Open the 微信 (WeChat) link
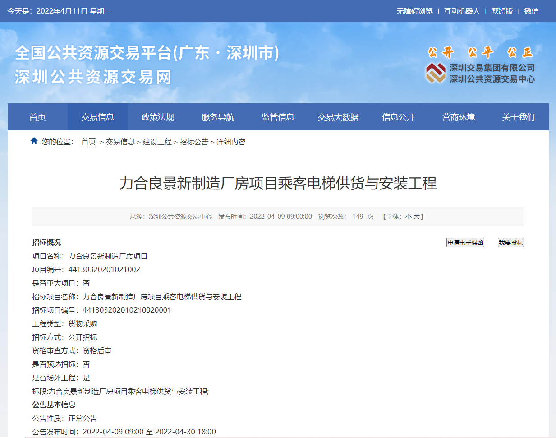Image resolution: width=556 pixels, height=438 pixels. pos(531,10)
